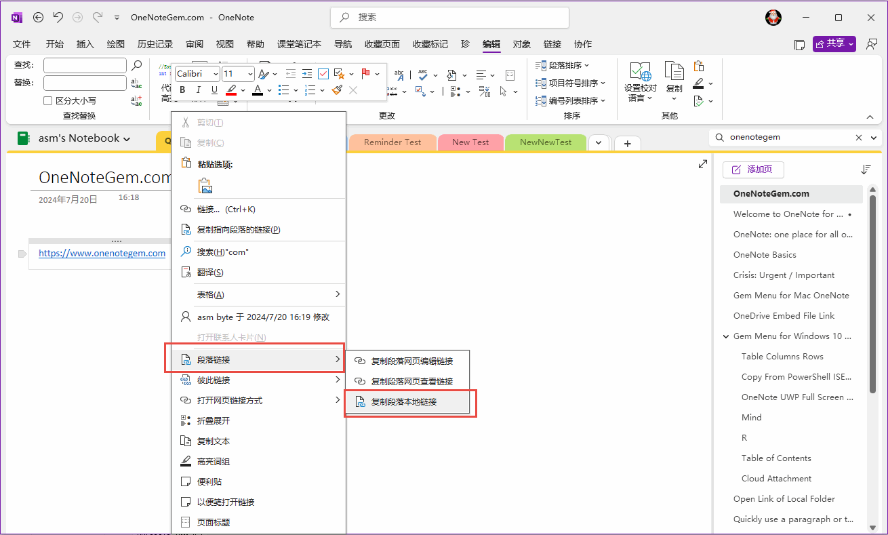Collapse the Gem Menu for Windows 10 section
888x535 pixels.
click(726, 336)
